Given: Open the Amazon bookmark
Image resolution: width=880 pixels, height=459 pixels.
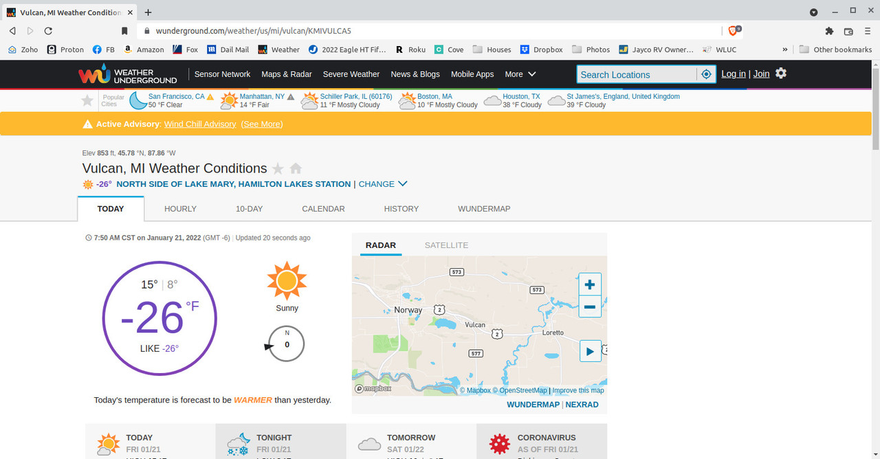Looking at the screenshot, I should point(144,49).
